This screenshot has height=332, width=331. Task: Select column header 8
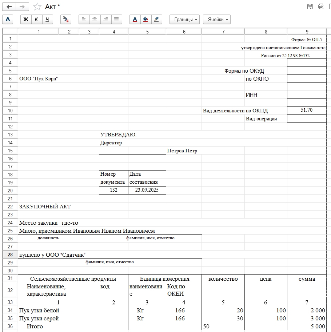tap(266, 32)
